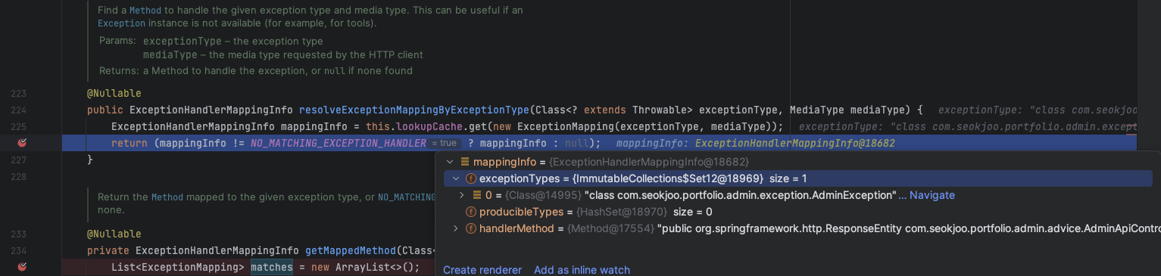Viewport: 1161px width, 276px height.
Task: Click line number 224 in the gutter
Action: 19,110
